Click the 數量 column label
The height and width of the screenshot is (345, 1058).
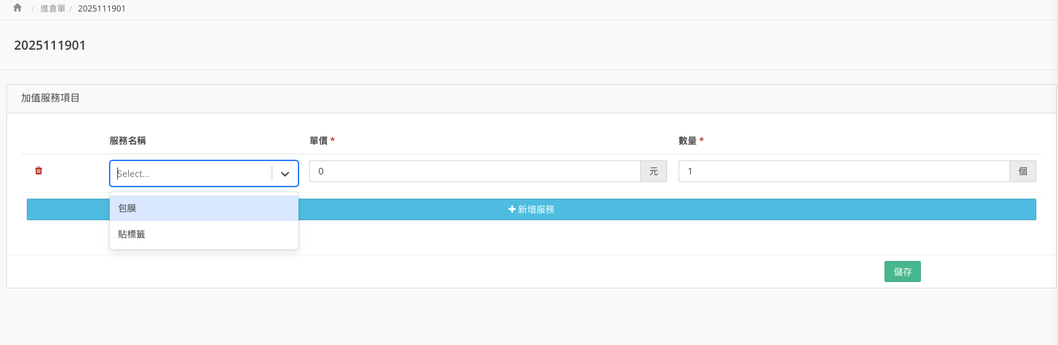coord(687,141)
